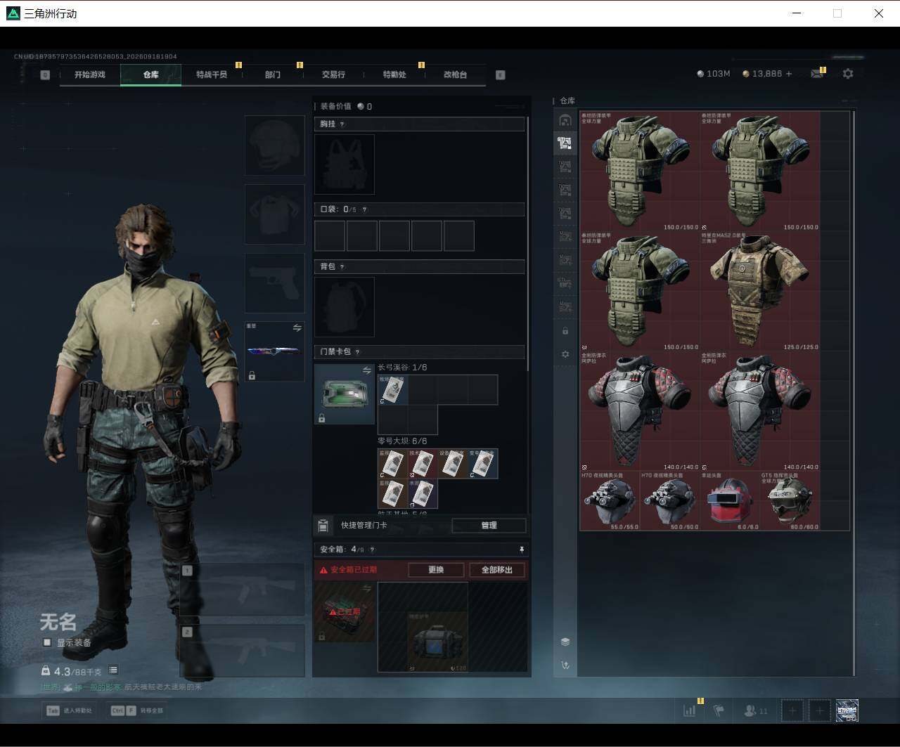
Task: Open the weight details list icon
Action: (x=113, y=670)
